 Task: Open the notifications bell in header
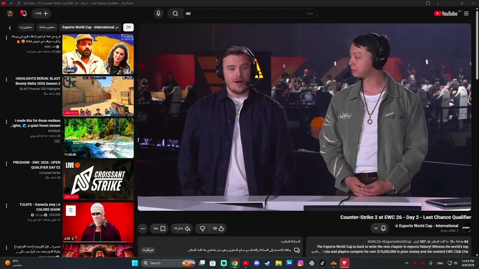coord(24,13)
